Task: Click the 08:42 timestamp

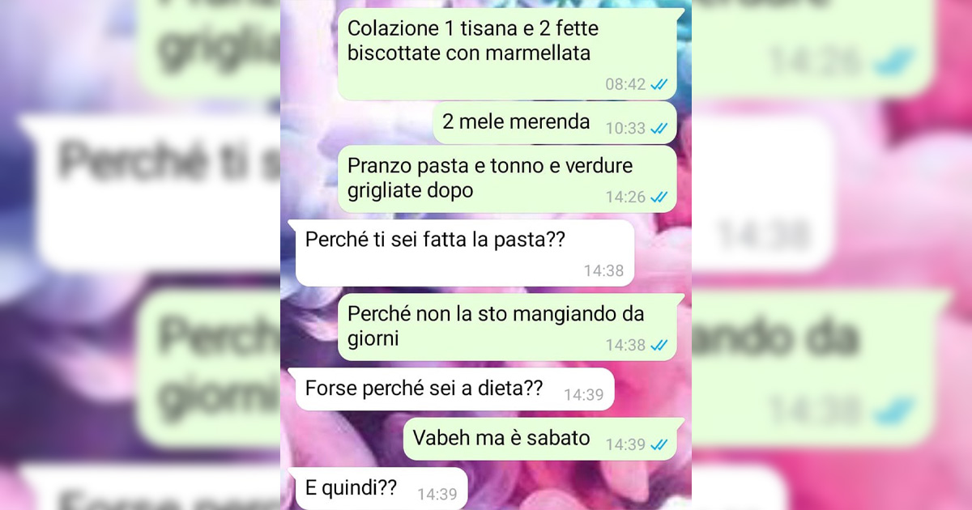Action: [x=625, y=85]
